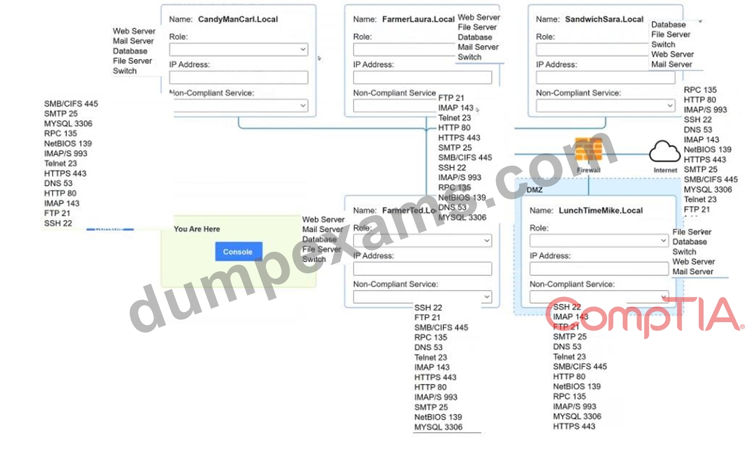Choose SMB/CIFS 445 in FarmerTed service list
The height and width of the screenshot is (462, 745).
[441, 328]
